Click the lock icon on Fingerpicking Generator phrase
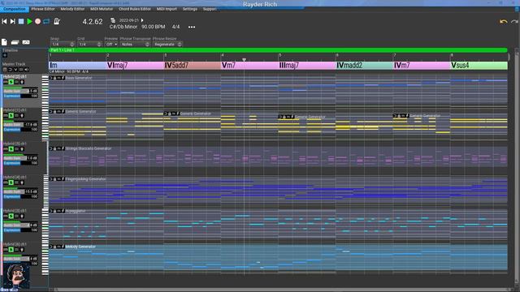Viewport: 520px width, 292px height. tap(55, 179)
